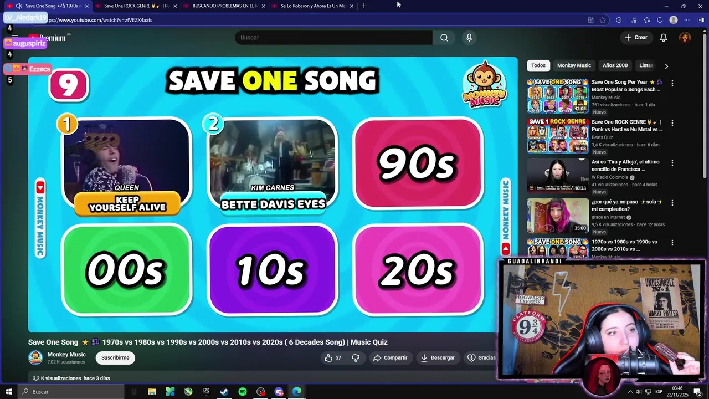Open options for Save One ROCK GENRE video
Viewport: 709px width, 399px height.
(x=672, y=123)
